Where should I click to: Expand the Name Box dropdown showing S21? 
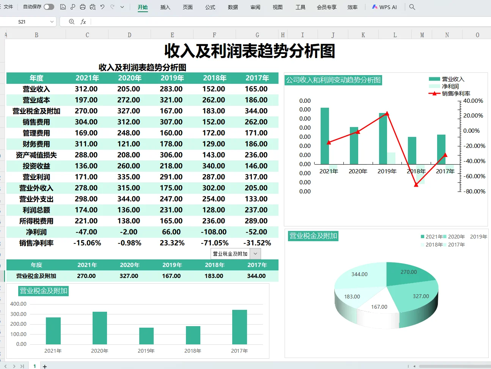coord(52,22)
